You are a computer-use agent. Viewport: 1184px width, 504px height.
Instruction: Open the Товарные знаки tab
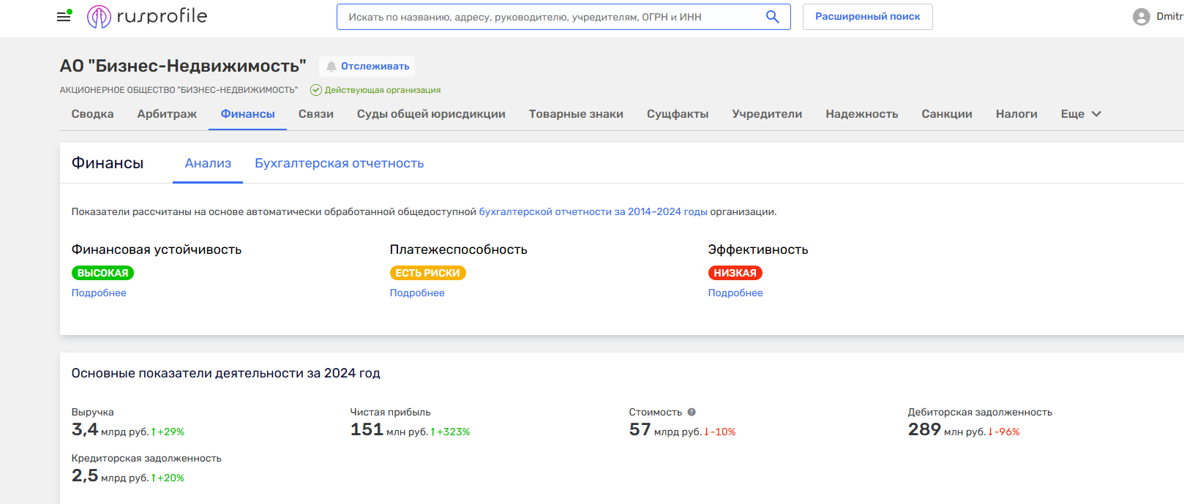coord(576,114)
